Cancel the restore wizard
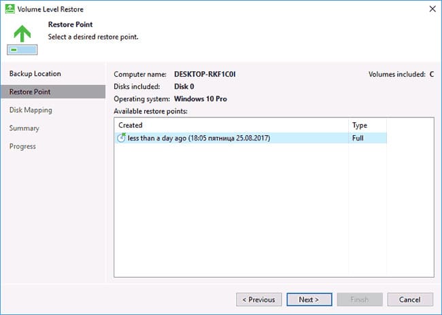The height and width of the screenshot is (315, 442). (x=410, y=299)
